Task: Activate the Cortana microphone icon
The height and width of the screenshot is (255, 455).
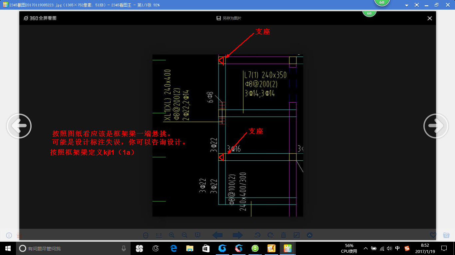Action: point(124,248)
